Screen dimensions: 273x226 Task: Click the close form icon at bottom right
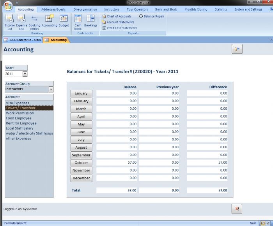237,208
